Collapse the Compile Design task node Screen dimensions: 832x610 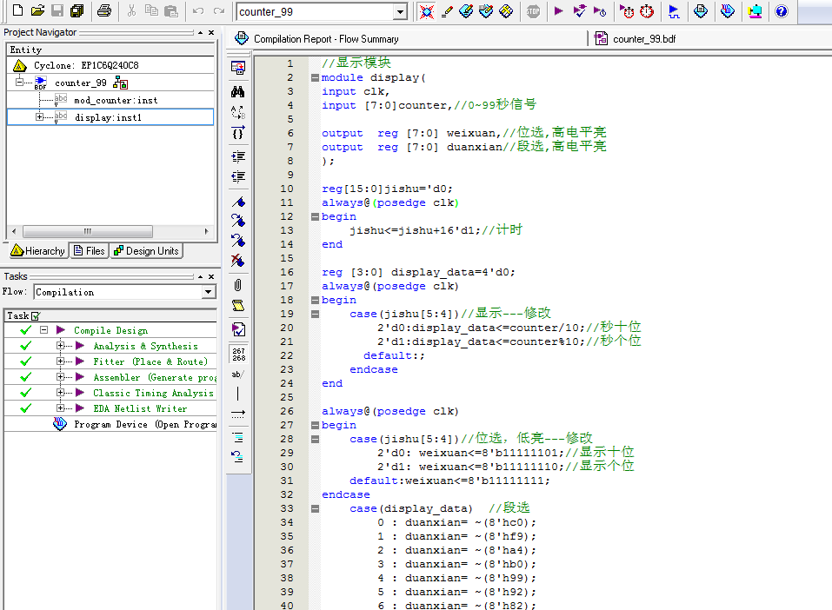pyautogui.click(x=43, y=330)
